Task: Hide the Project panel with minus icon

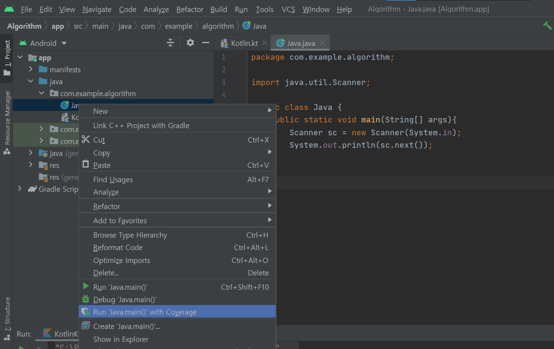Action: click(206, 43)
